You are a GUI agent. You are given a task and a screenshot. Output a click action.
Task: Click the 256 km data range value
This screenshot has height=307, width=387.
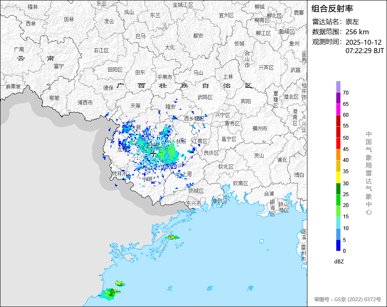(357, 32)
